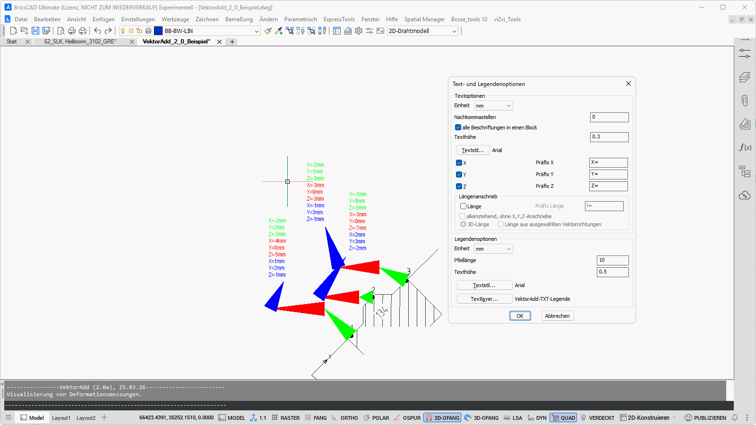756x425 pixels.
Task: Switch to the 62_SLK, Heilbronn_3102_GRE tab
Action: pos(80,42)
